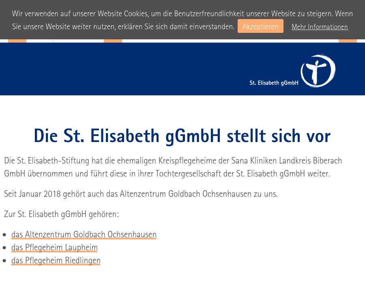Follow link das Altenzentrum Goldbach Ochsenhausen

[84, 234]
